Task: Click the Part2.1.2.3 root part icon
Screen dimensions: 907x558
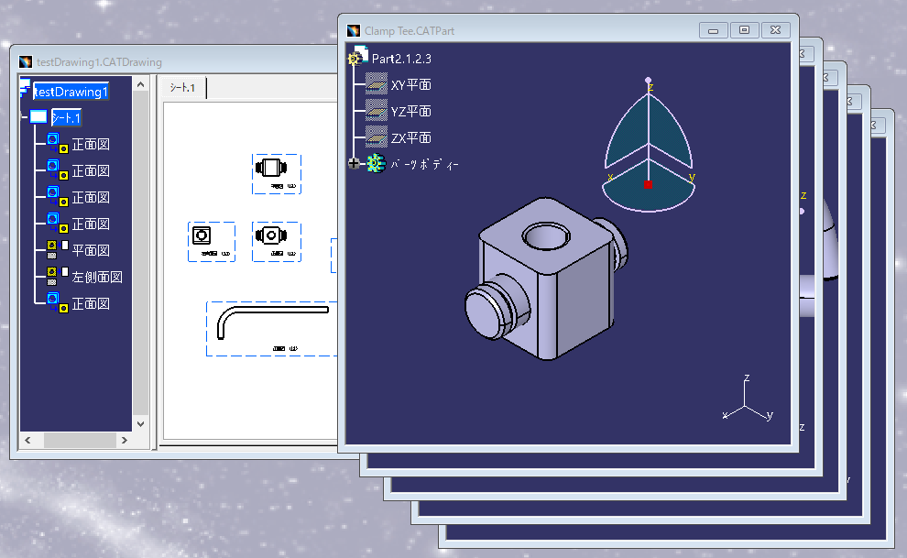Action: [x=354, y=57]
